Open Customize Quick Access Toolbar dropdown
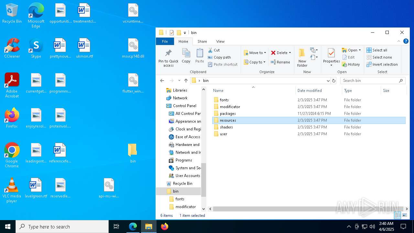This screenshot has width=414, height=233. tap(185, 33)
